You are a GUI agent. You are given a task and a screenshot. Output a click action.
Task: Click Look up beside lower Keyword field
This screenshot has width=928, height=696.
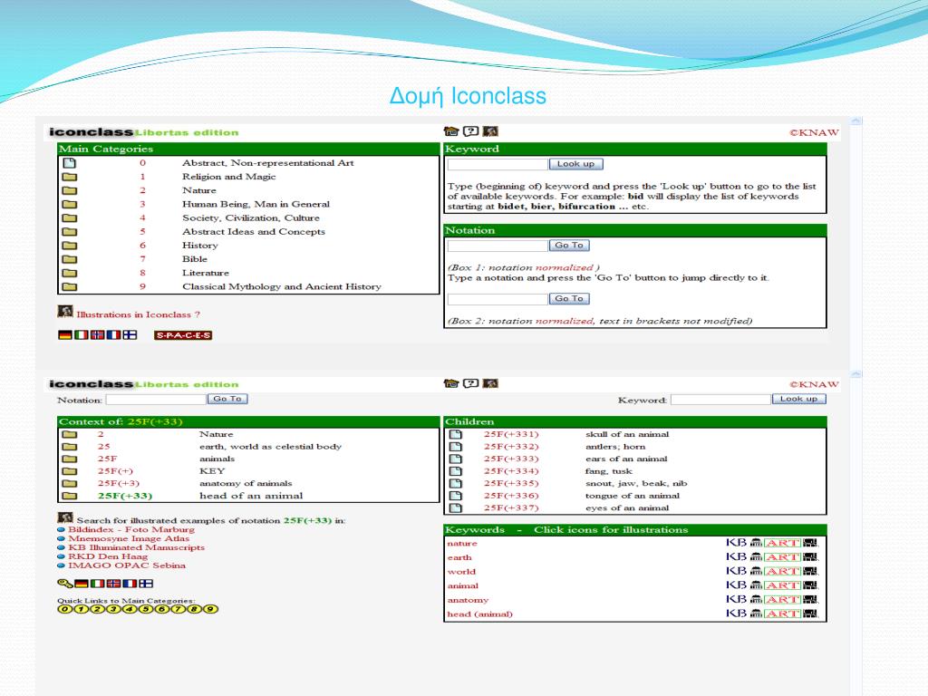(x=798, y=399)
